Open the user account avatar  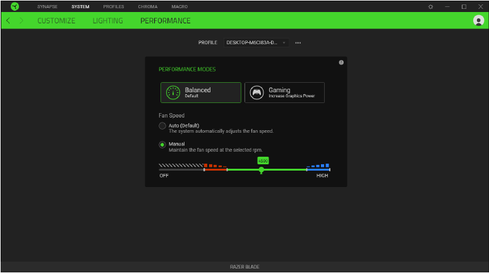pos(478,21)
